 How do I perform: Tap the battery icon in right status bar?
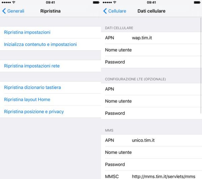point(197,2)
